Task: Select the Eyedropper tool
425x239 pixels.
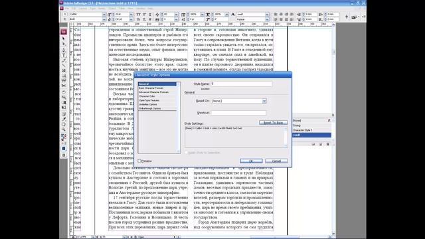Action: click(x=64, y=119)
